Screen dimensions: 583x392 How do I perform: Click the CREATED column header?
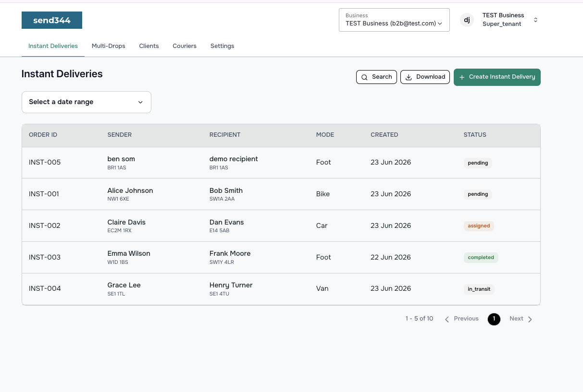pyautogui.click(x=385, y=135)
